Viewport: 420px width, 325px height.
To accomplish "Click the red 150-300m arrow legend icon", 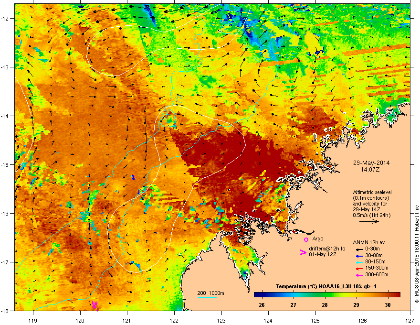I will 359,269.
